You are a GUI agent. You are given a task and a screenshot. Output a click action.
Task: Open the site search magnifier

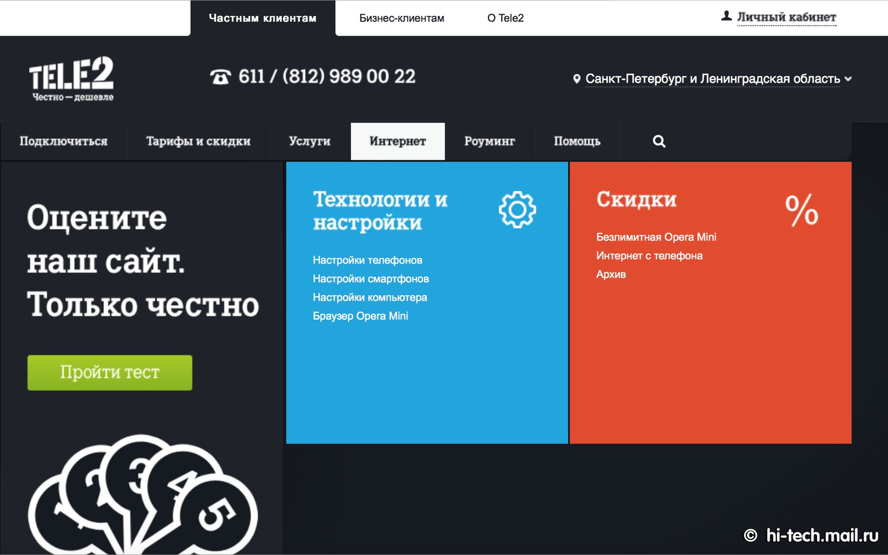(x=659, y=142)
